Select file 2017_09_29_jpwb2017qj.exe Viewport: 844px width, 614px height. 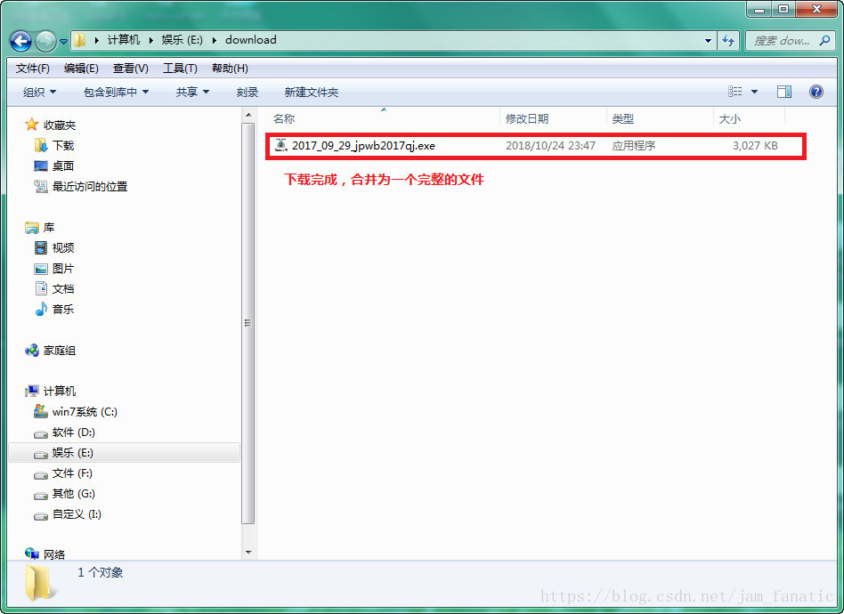[x=363, y=146]
